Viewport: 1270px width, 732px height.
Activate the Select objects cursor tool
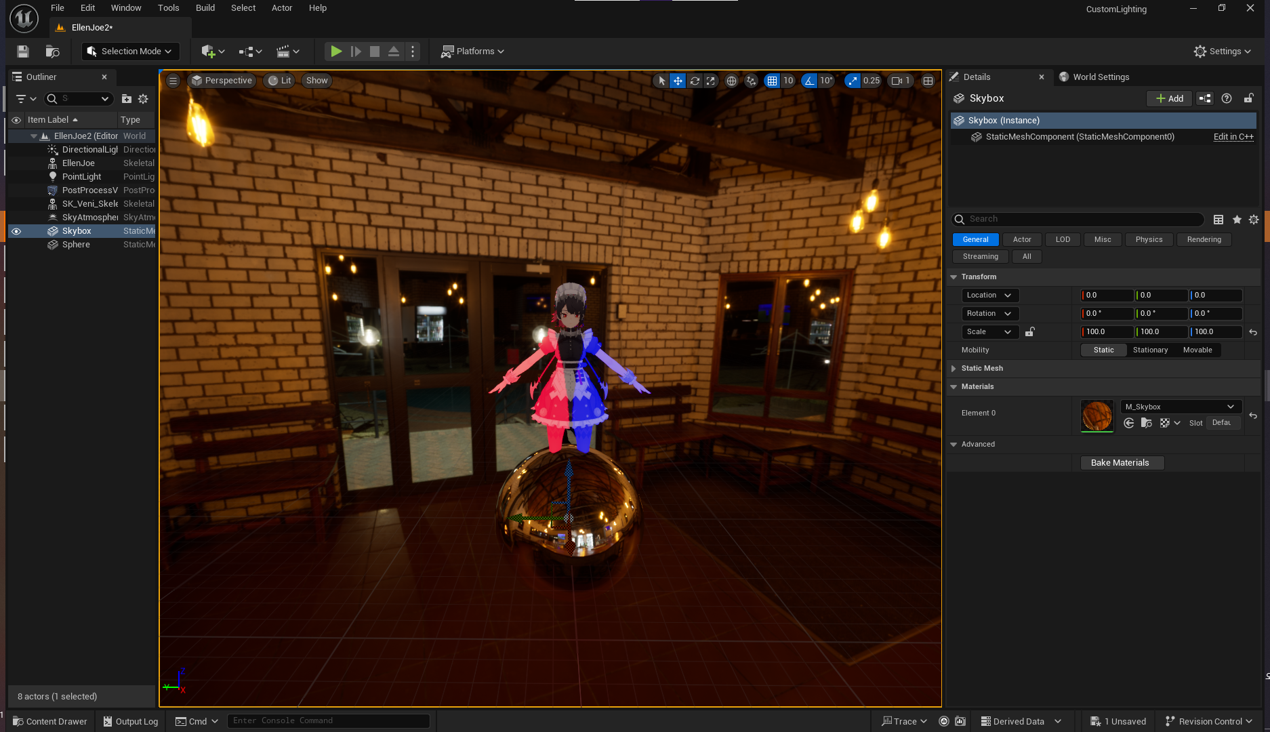[662, 81]
